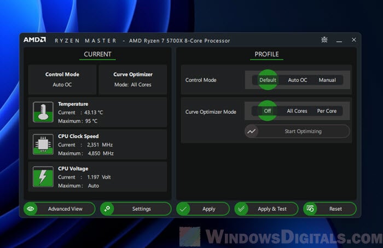Click the Control Mode label in Profile panel
This screenshot has width=383, height=248.
click(201, 80)
